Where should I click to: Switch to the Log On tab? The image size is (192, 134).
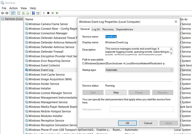pos(96,29)
